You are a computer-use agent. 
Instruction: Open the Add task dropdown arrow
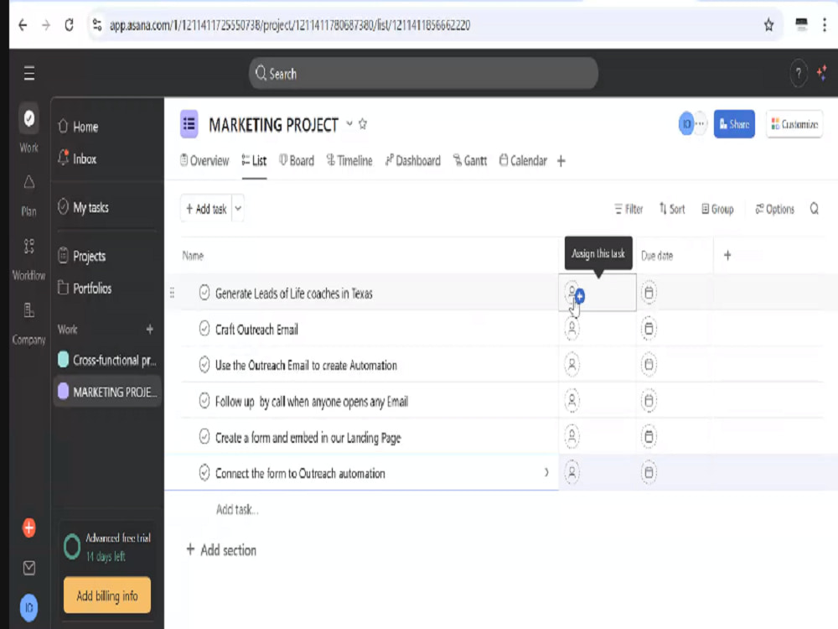(x=238, y=209)
